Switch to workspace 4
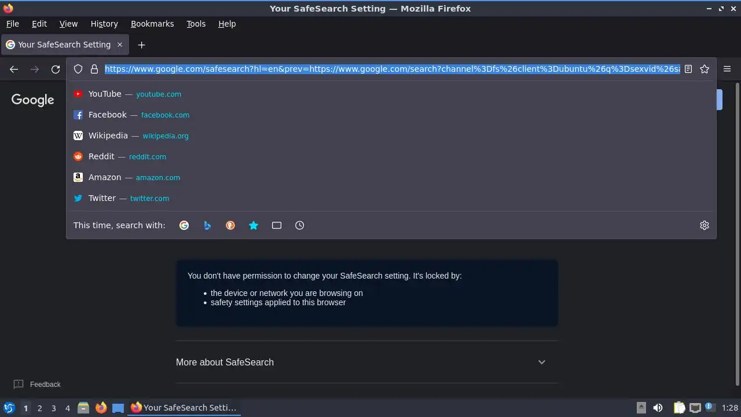This screenshot has width=741, height=417. 67,408
